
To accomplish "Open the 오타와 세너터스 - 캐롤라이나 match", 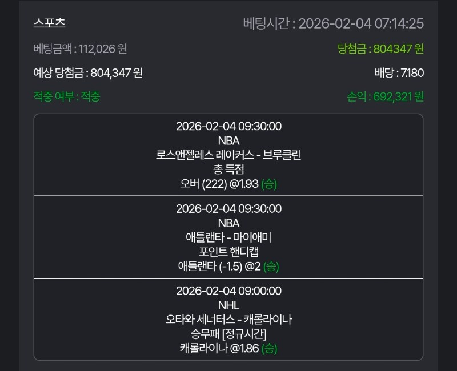I will pyautogui.click(x=228, y=320).
